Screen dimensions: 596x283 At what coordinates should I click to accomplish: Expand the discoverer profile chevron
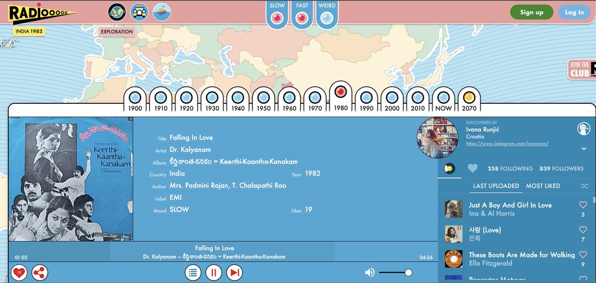click(x=584, y=148)
